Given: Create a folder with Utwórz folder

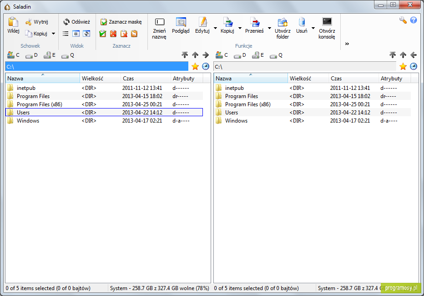Looking at the screenshot, I should tap(283, 28).
